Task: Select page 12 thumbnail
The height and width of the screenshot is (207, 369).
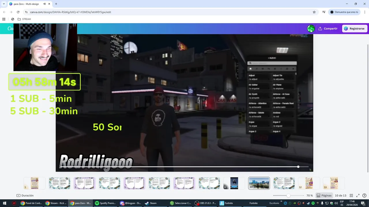Action: (x=309, y=183)
